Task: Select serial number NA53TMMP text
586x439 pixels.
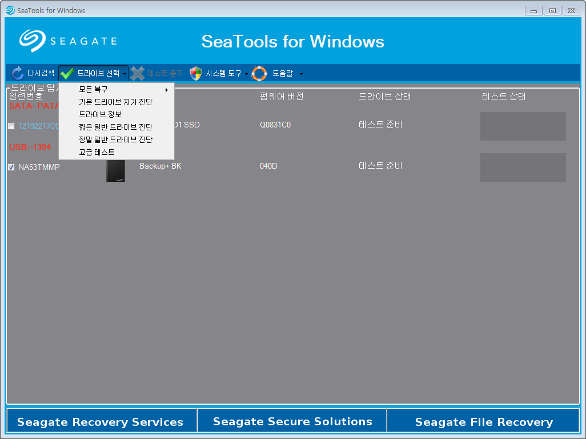Action: point(39,167)
